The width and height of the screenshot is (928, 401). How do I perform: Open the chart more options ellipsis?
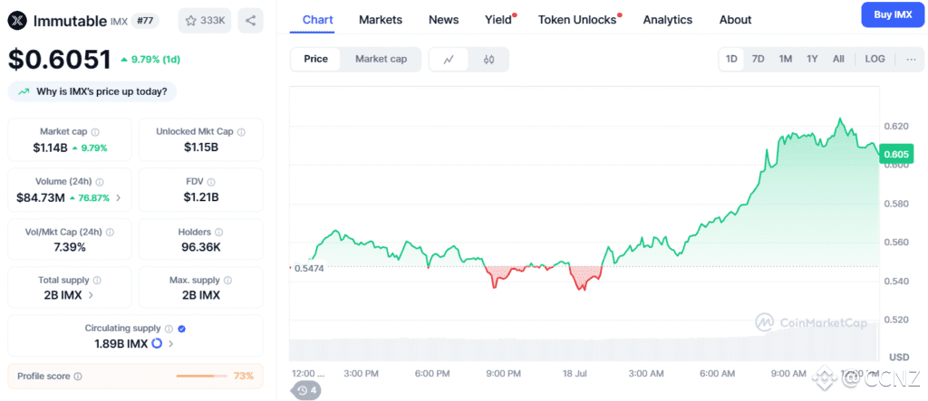pyautogui.click(x=912, y=59)
